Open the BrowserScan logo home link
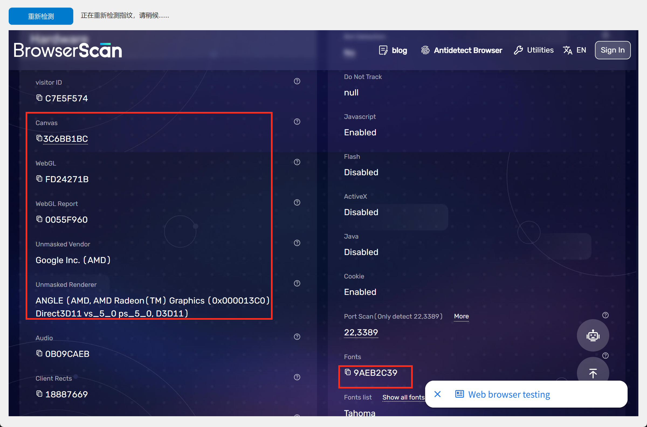The width and height of the screenshot is (647, 427). point(68,50)
